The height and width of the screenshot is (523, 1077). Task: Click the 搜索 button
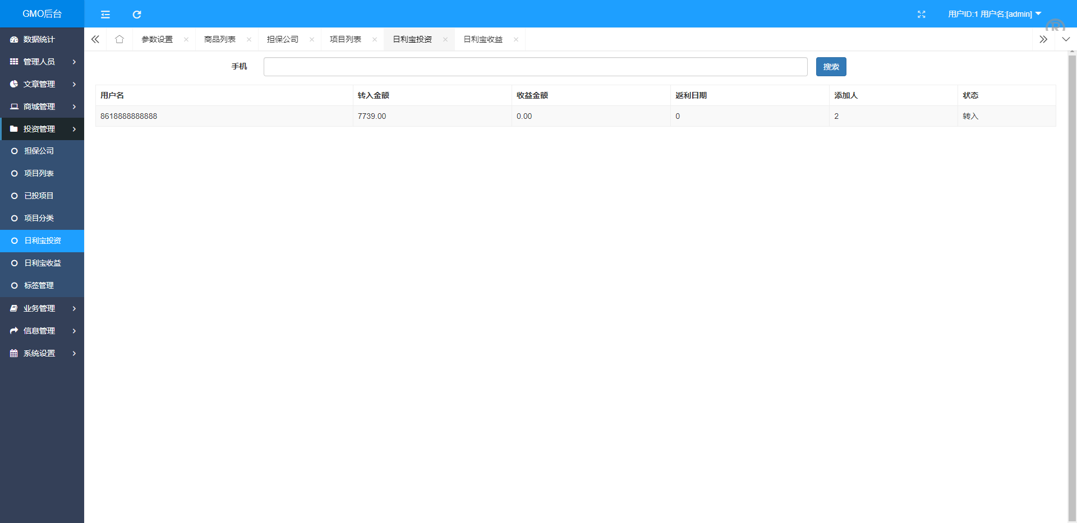(831, 67)
